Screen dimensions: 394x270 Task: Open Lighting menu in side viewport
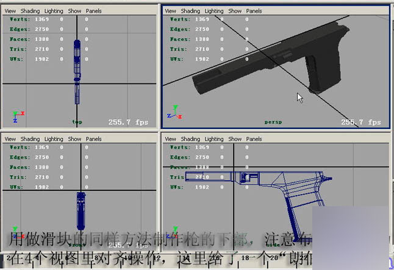214,139
